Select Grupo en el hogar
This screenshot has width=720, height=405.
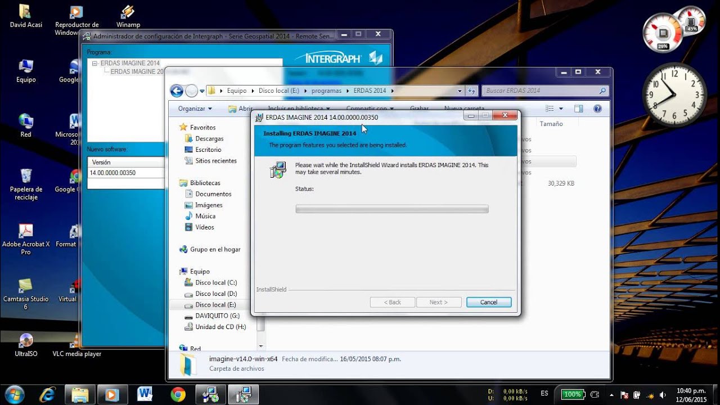click(215, 249)
